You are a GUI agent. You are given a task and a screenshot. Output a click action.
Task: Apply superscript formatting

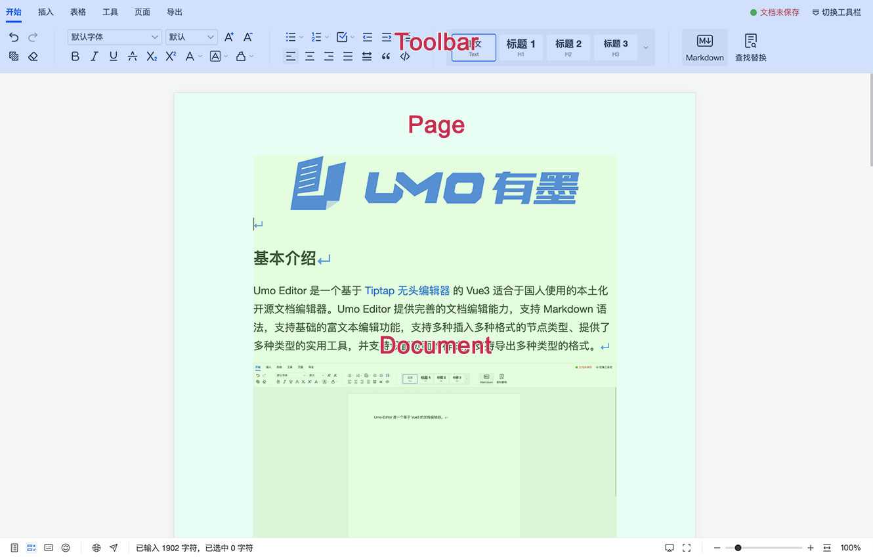click(171, 56)
